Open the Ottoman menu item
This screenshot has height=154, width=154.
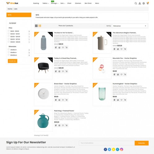78,3
